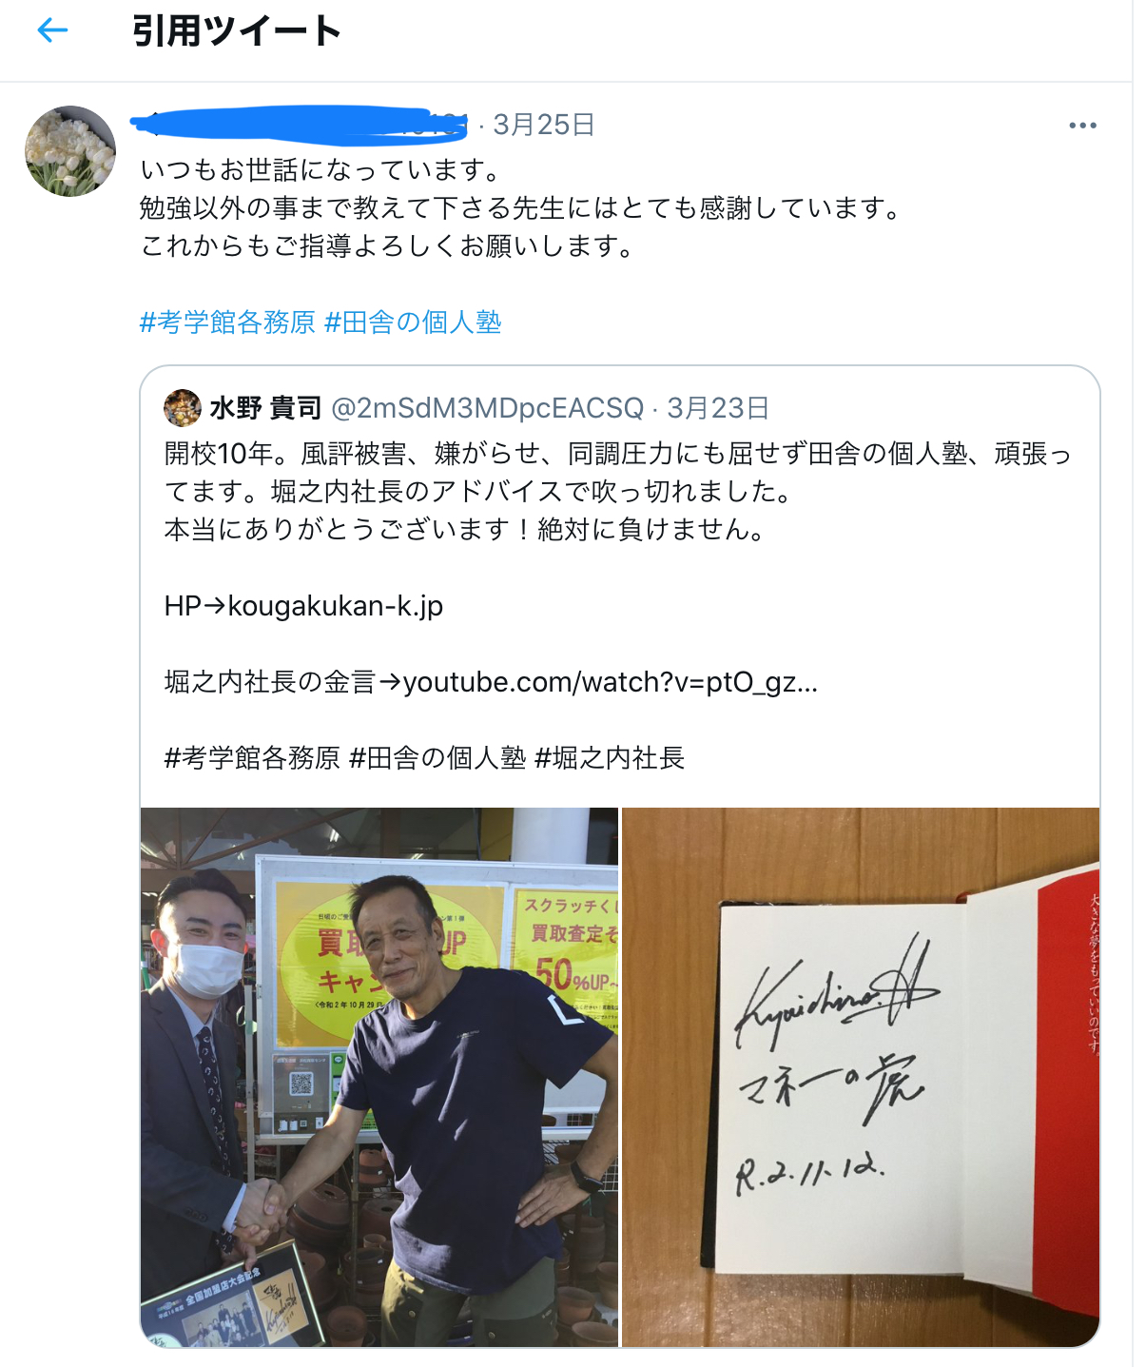Select the 引用ツイート page heading
Screen dimensions: 1146x1367
(237, 31)
